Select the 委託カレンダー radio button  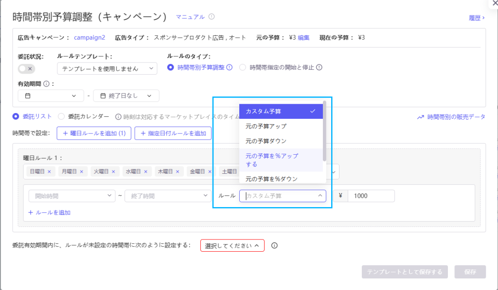point(61,116)
